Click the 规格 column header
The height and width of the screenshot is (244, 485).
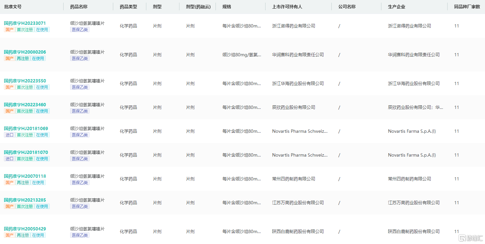pos(227,7)
